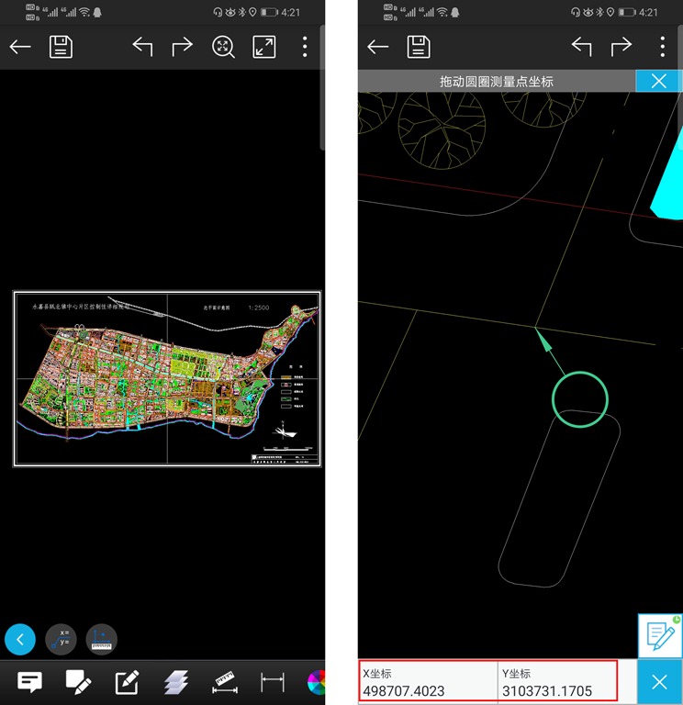Viewport: 683px width, 705px height.
Task: Enter fullscreen with the expand arrows icon
Action: point(264,47)
